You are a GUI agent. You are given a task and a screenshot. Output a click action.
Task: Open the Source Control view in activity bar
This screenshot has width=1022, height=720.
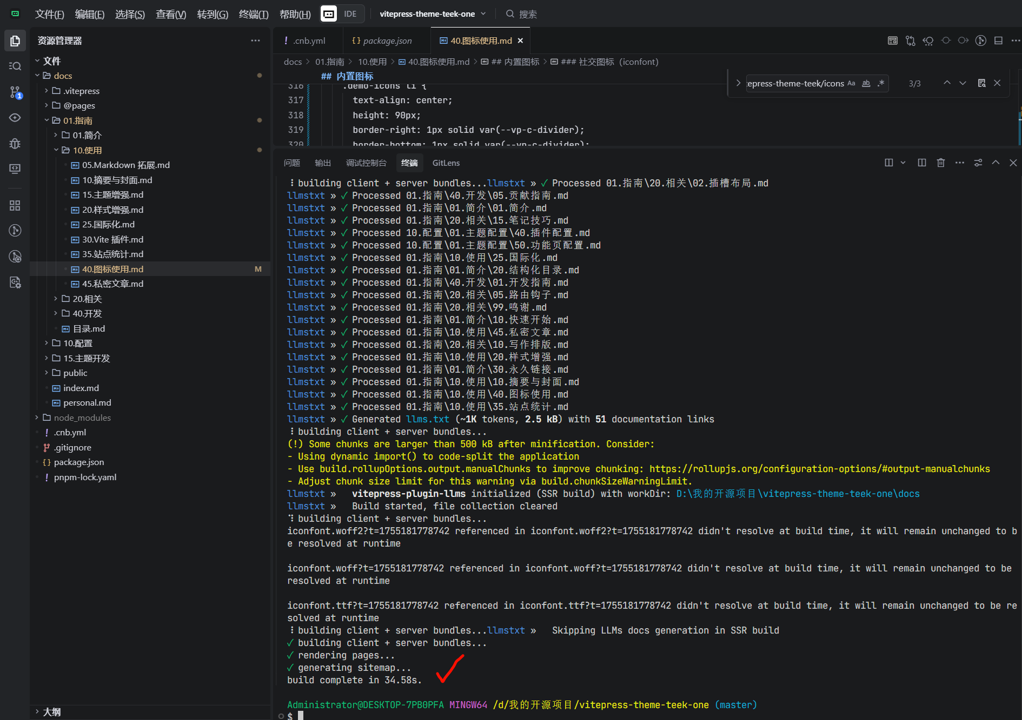(x=15, y=92)
